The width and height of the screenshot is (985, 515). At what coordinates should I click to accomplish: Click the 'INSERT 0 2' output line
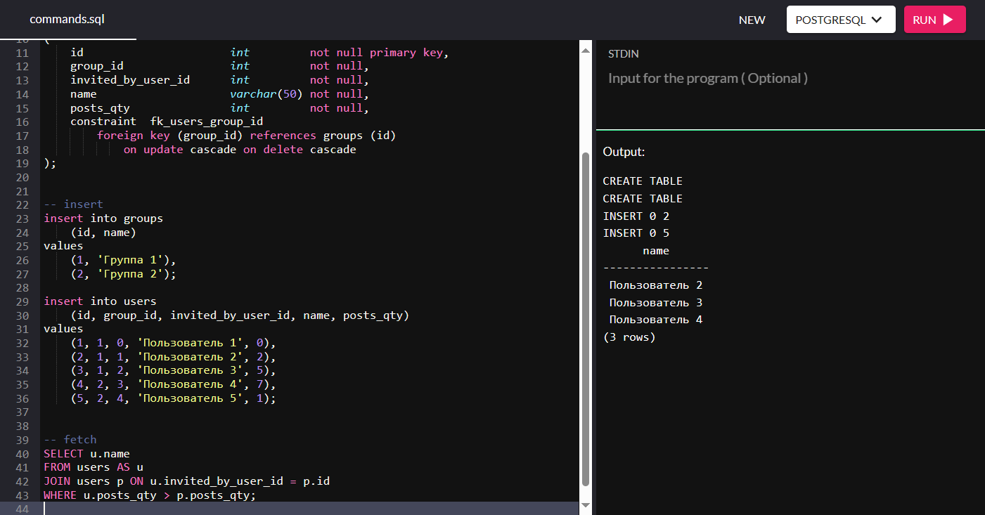(636, 216)
